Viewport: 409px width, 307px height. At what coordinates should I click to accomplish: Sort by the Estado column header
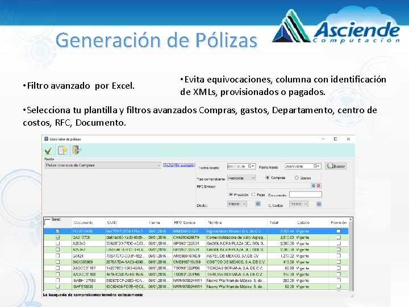tap(303, 223)
